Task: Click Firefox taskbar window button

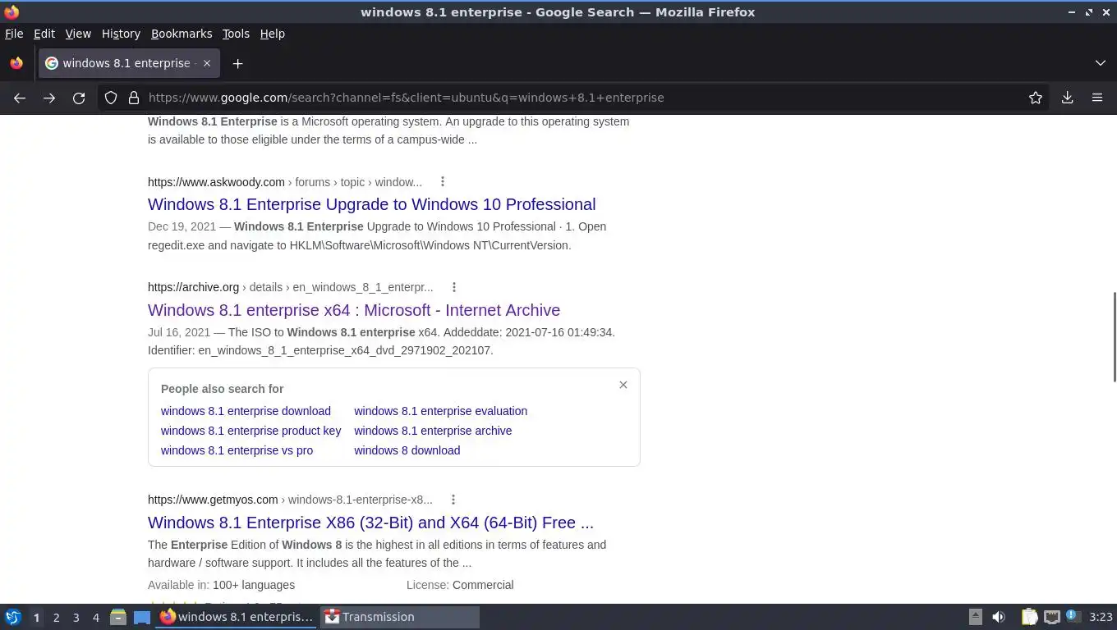Action: pyautogui.click(x=237, y=617)
